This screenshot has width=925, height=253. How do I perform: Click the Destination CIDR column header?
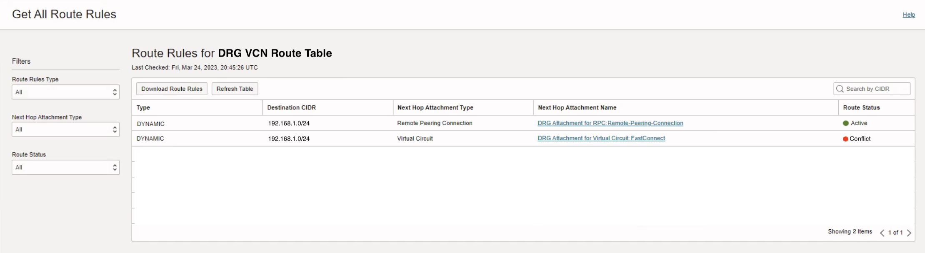291,107
